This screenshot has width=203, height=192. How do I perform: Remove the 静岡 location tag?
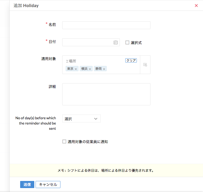tap(104, 69)
